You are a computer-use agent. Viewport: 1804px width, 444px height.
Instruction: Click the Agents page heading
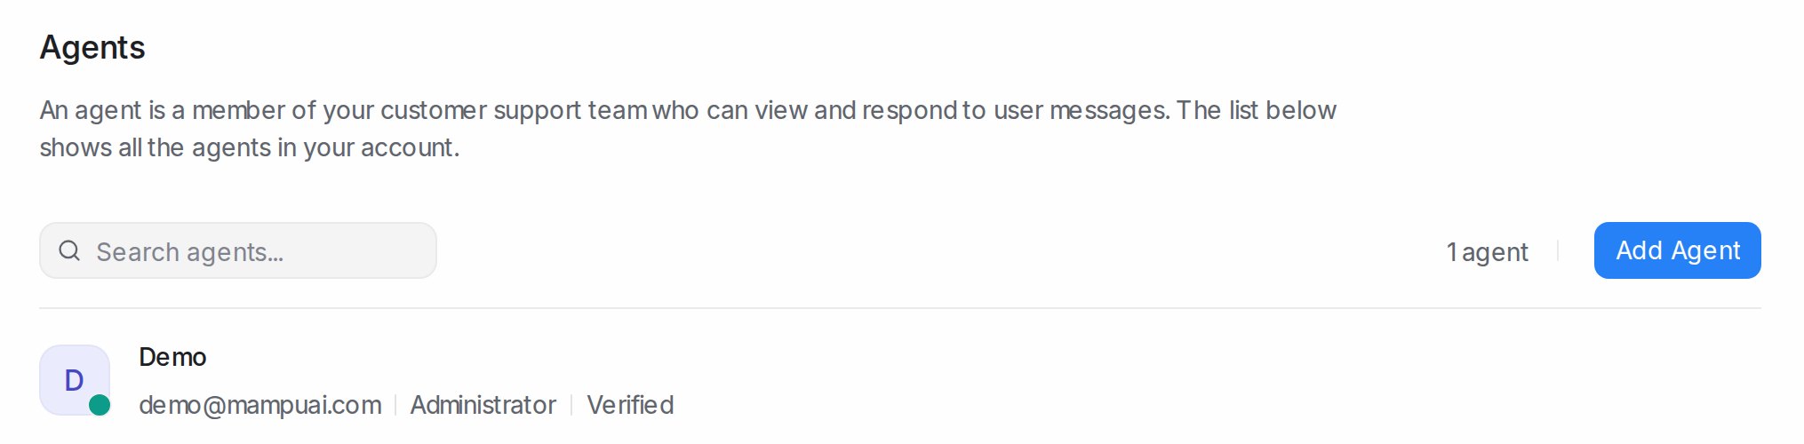tap(92, 47)
